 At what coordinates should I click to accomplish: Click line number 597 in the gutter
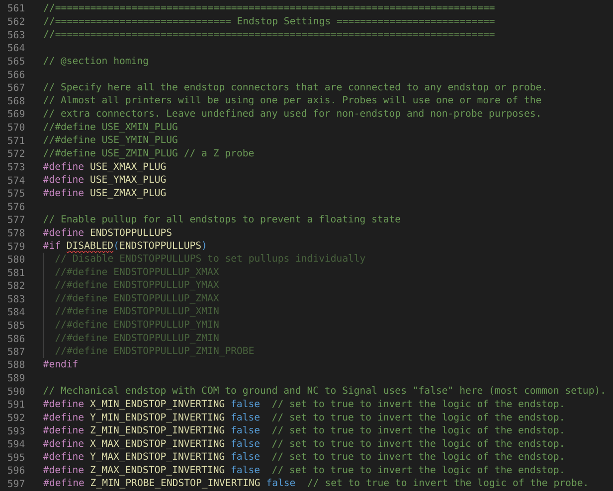click(x=16, y=484)
